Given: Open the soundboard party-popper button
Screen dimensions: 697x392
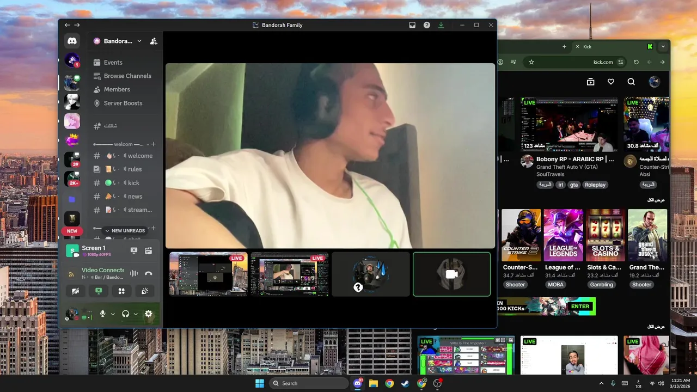Looking at the screenshot, I should (144, 291).
